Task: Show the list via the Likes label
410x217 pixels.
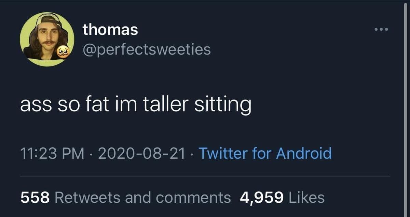Action: pyautogui.click(x=306, y=197)
